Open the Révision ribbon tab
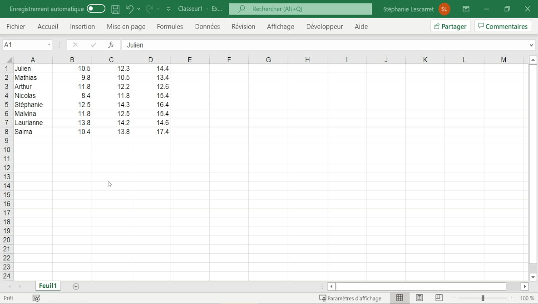The width and height of the screenshot is (538, 304). pos(243,26)
